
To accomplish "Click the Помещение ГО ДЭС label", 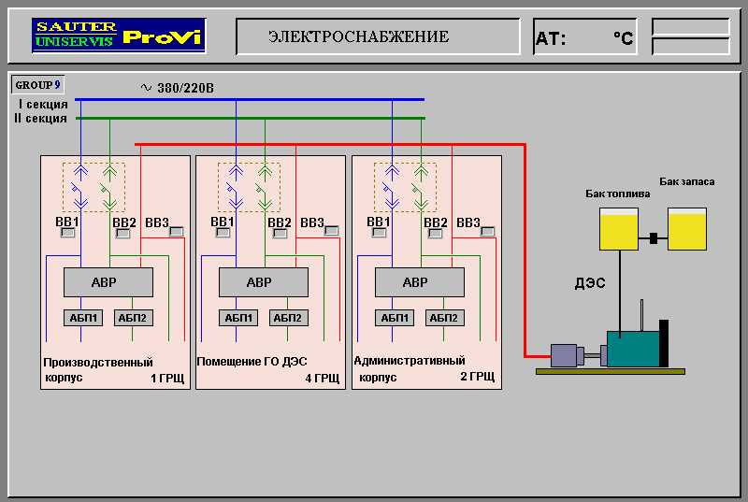I will (x=252, y=362).
